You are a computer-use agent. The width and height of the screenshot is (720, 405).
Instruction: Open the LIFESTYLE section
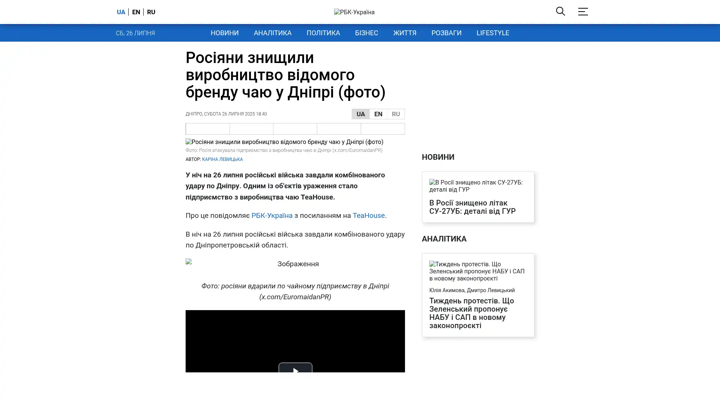[x=492, y=33]
